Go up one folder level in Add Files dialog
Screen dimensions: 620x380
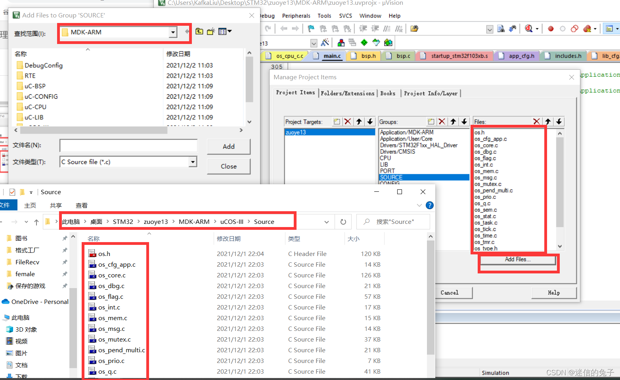coord(199,31)
